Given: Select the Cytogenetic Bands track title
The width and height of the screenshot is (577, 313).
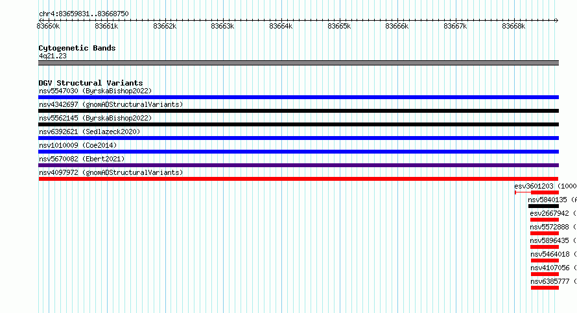Looking at the screenshot, I should pyautogui.click(x=77, y=48).
